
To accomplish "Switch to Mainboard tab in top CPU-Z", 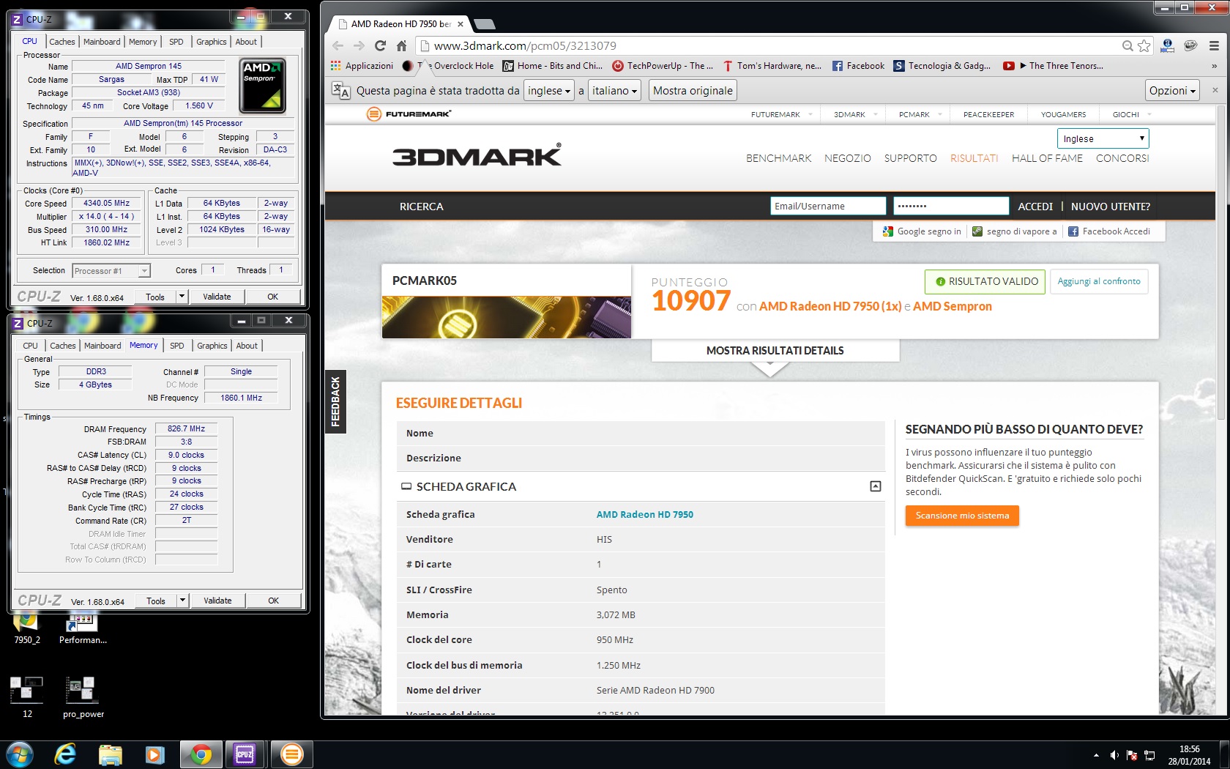I will [x=102, y=42].
